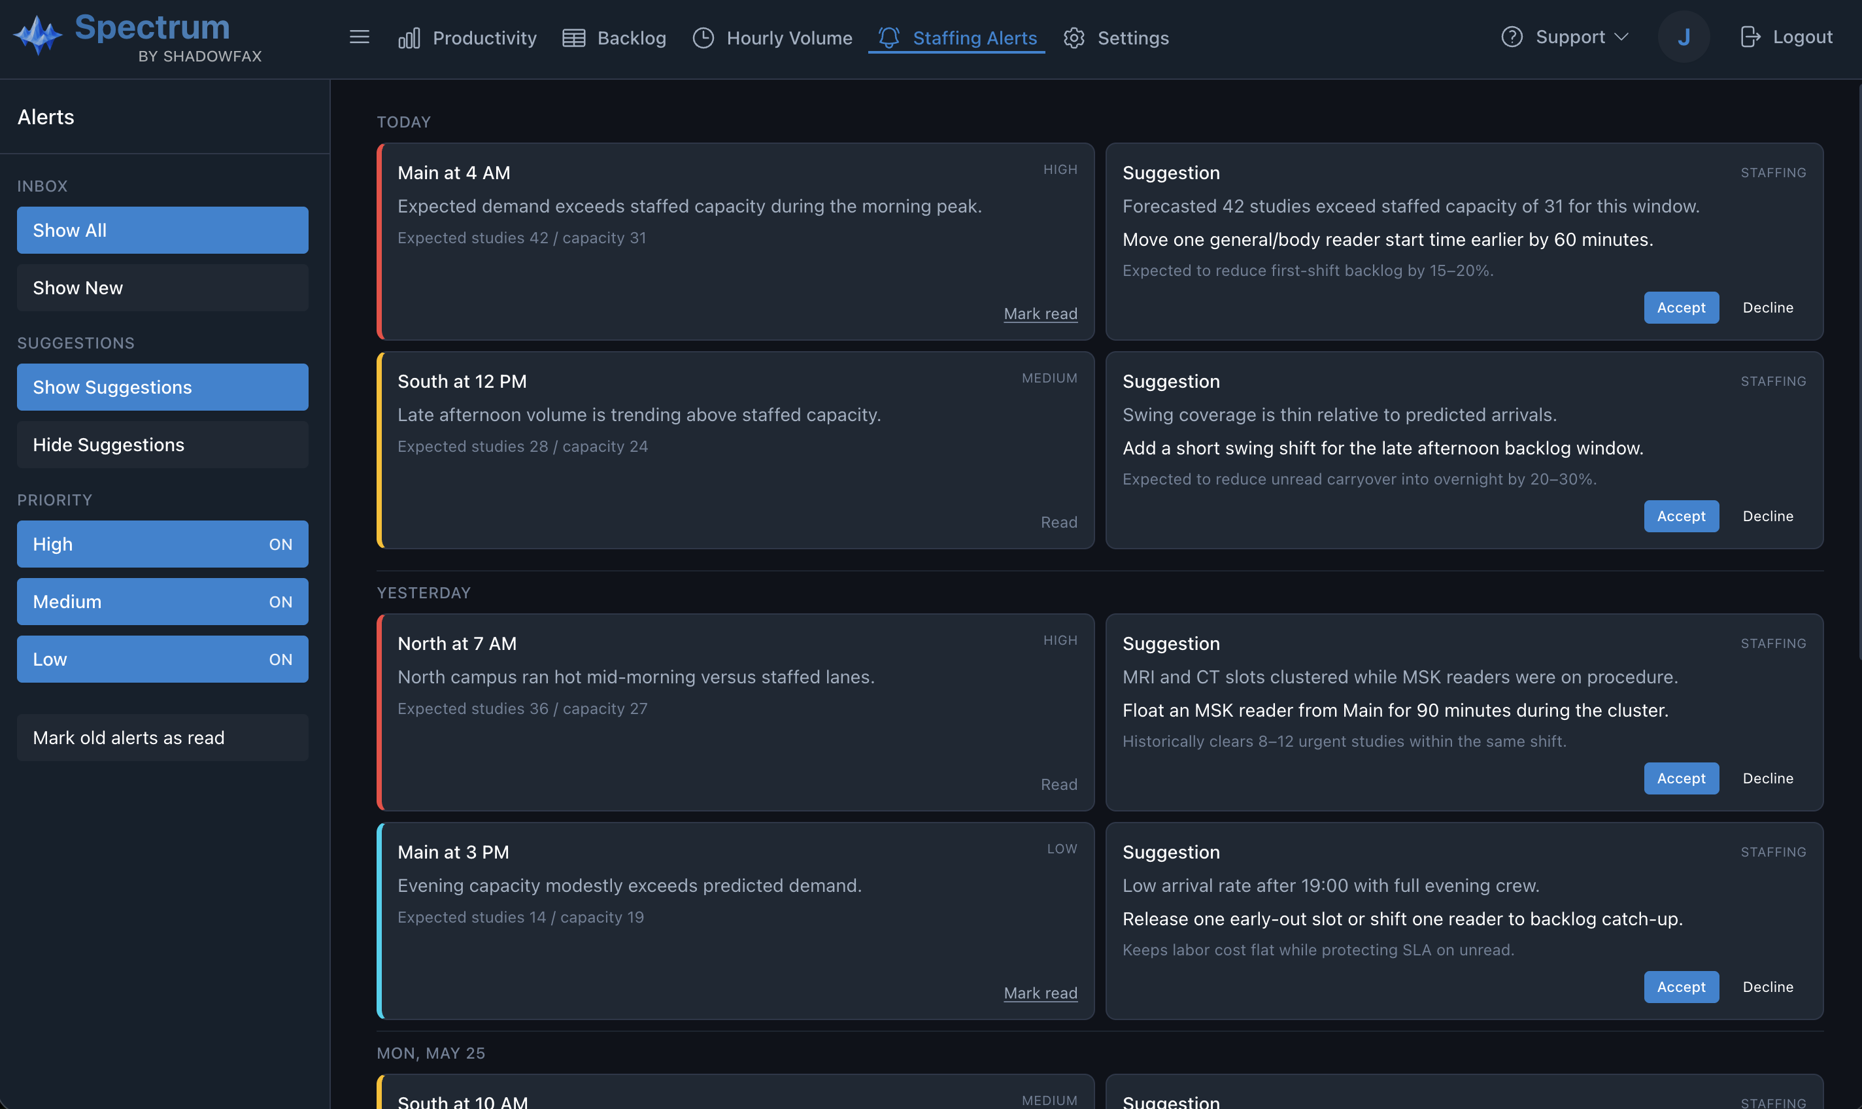
Task: Decline the float MSK reader suggestion
Action: (x=1768, y=778)
